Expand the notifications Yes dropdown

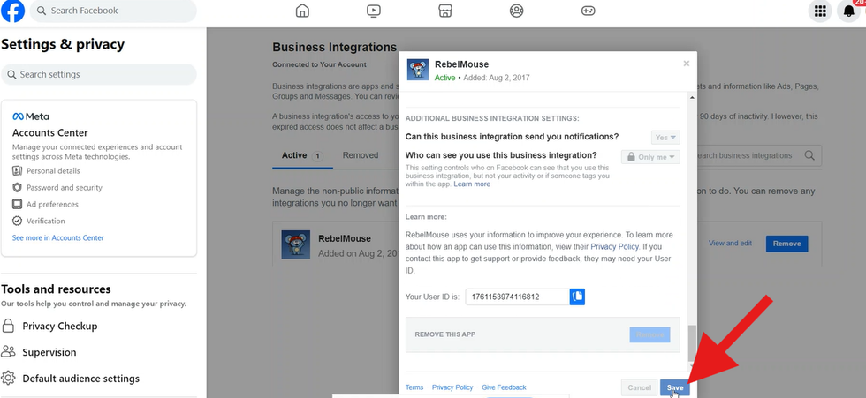[665, 138]
